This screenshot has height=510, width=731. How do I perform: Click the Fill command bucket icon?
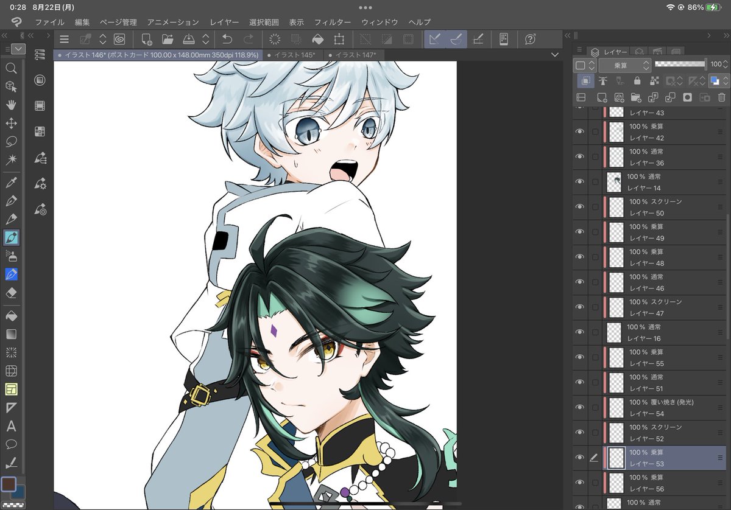click(x=317, y=40)
